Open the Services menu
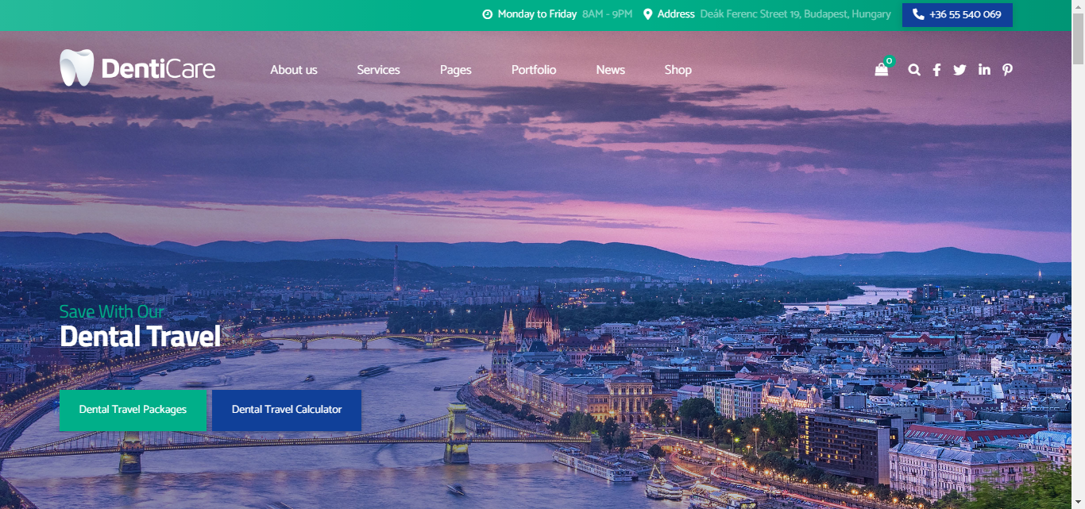 378,70
